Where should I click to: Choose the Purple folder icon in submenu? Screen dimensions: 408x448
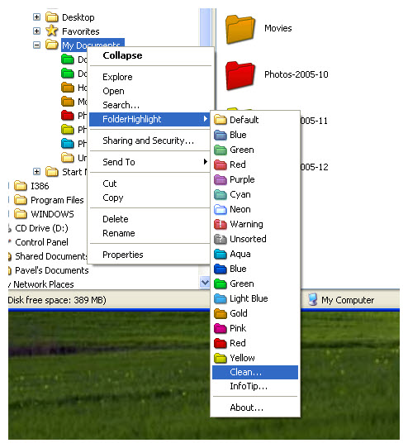221,179
